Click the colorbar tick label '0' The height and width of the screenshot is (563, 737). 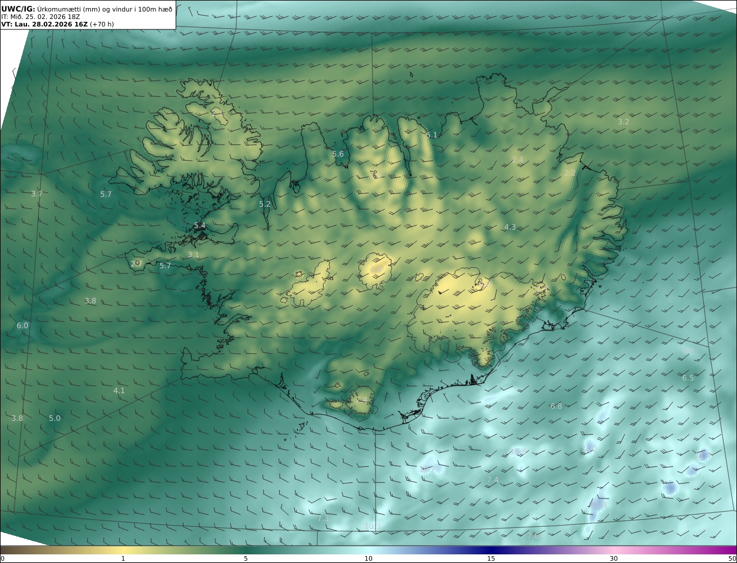click(x=2, y=558)
